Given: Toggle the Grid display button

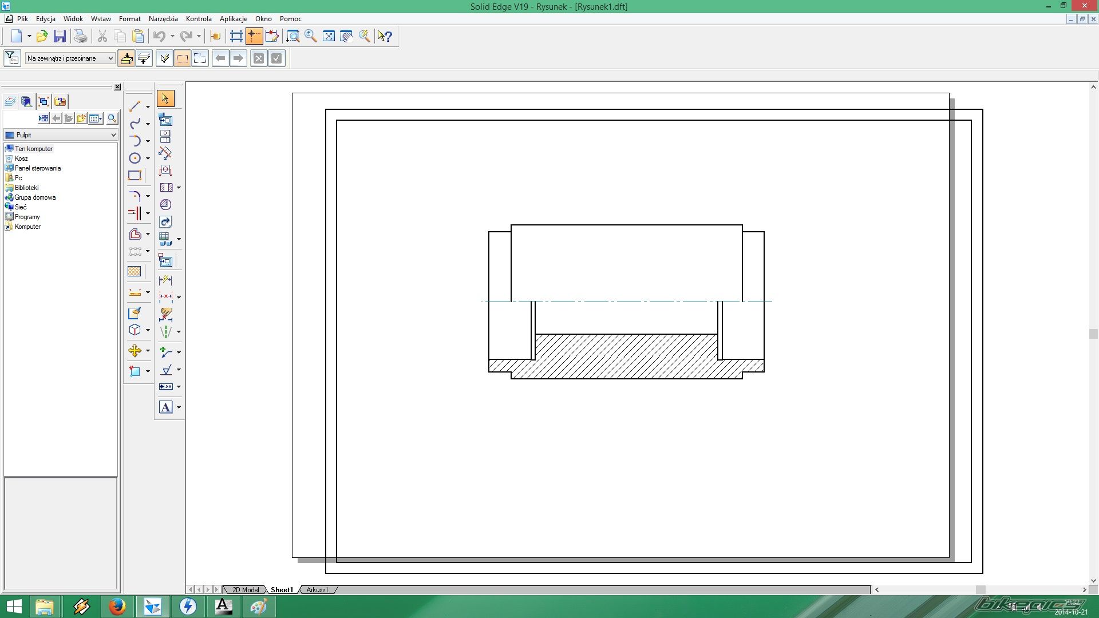Looking at the screenshot, I should [x=236, y=37].
